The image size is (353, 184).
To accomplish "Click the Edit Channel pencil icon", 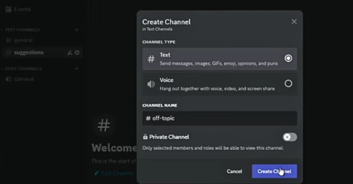I will point(97,173).
